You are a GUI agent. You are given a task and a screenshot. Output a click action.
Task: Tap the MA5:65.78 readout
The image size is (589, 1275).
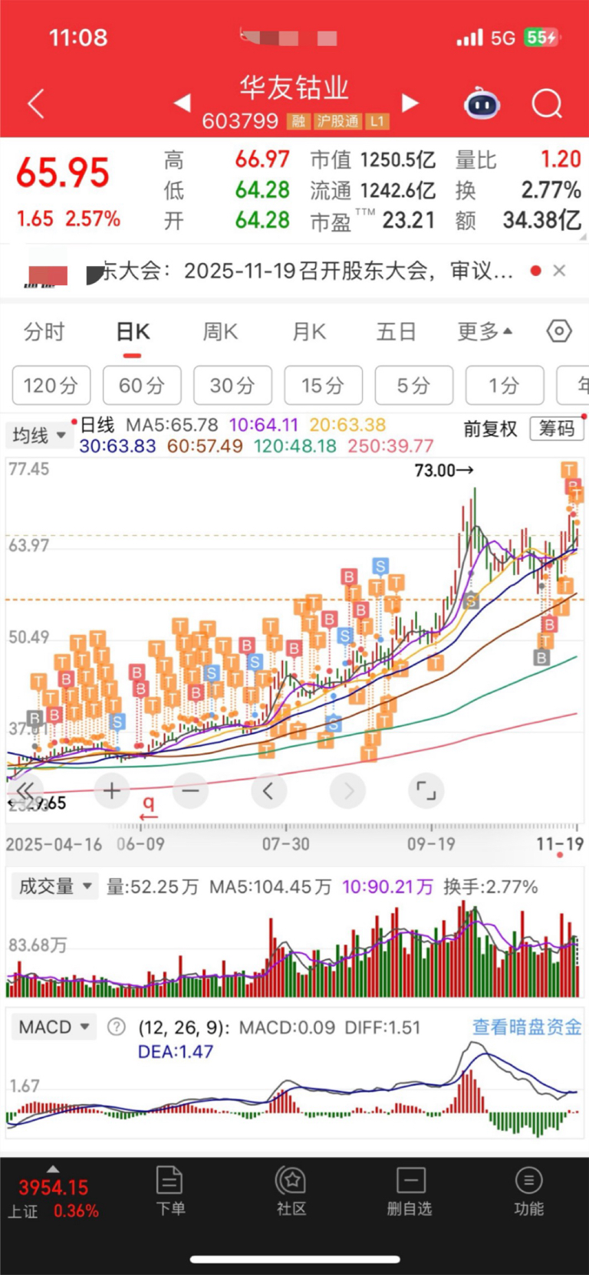[x=172, y=425]
